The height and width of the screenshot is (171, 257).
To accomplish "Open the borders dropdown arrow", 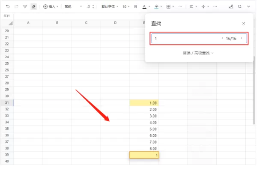I will click(x=173, y=6).
